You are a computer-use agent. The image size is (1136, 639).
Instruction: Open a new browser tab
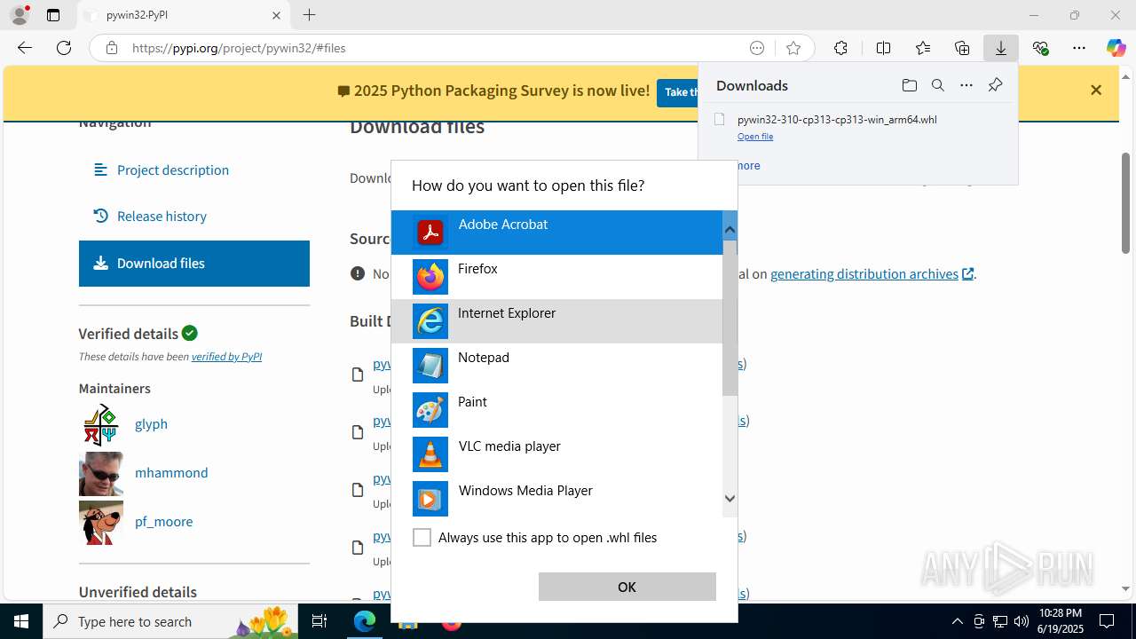click(x=309, y=15)
